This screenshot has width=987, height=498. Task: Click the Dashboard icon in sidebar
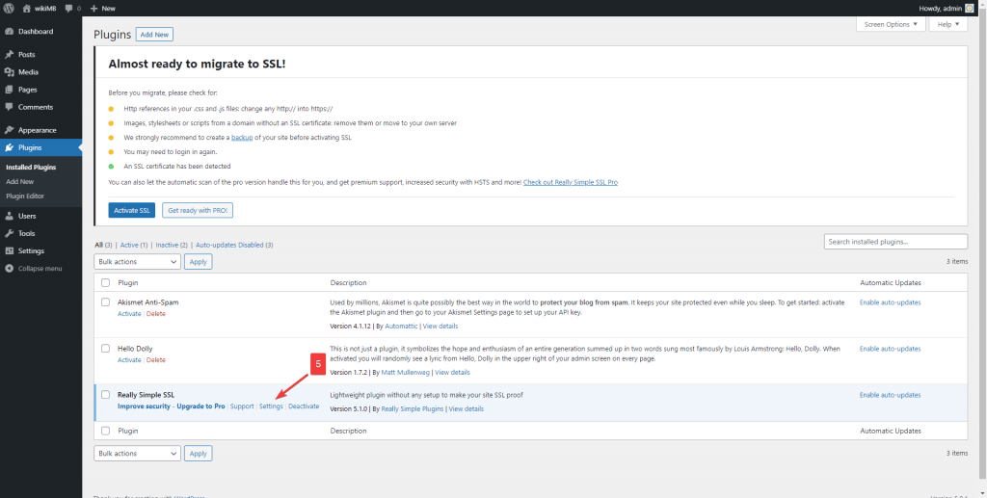(x=9, y=31)
